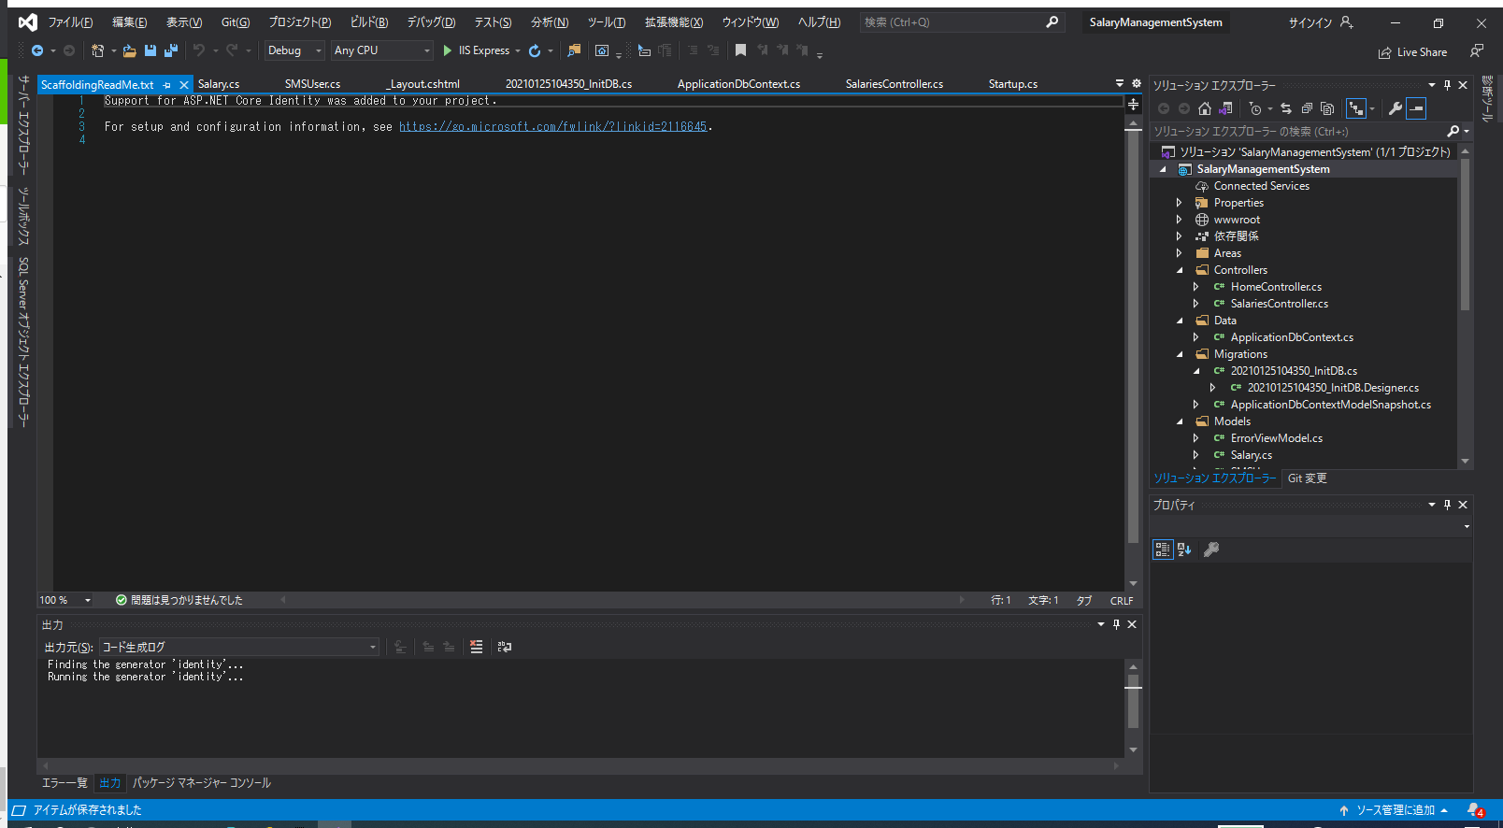Toggle auto-hide pin on Properties panel
Screen dimensions: 1503x828
pos(1448,505)
